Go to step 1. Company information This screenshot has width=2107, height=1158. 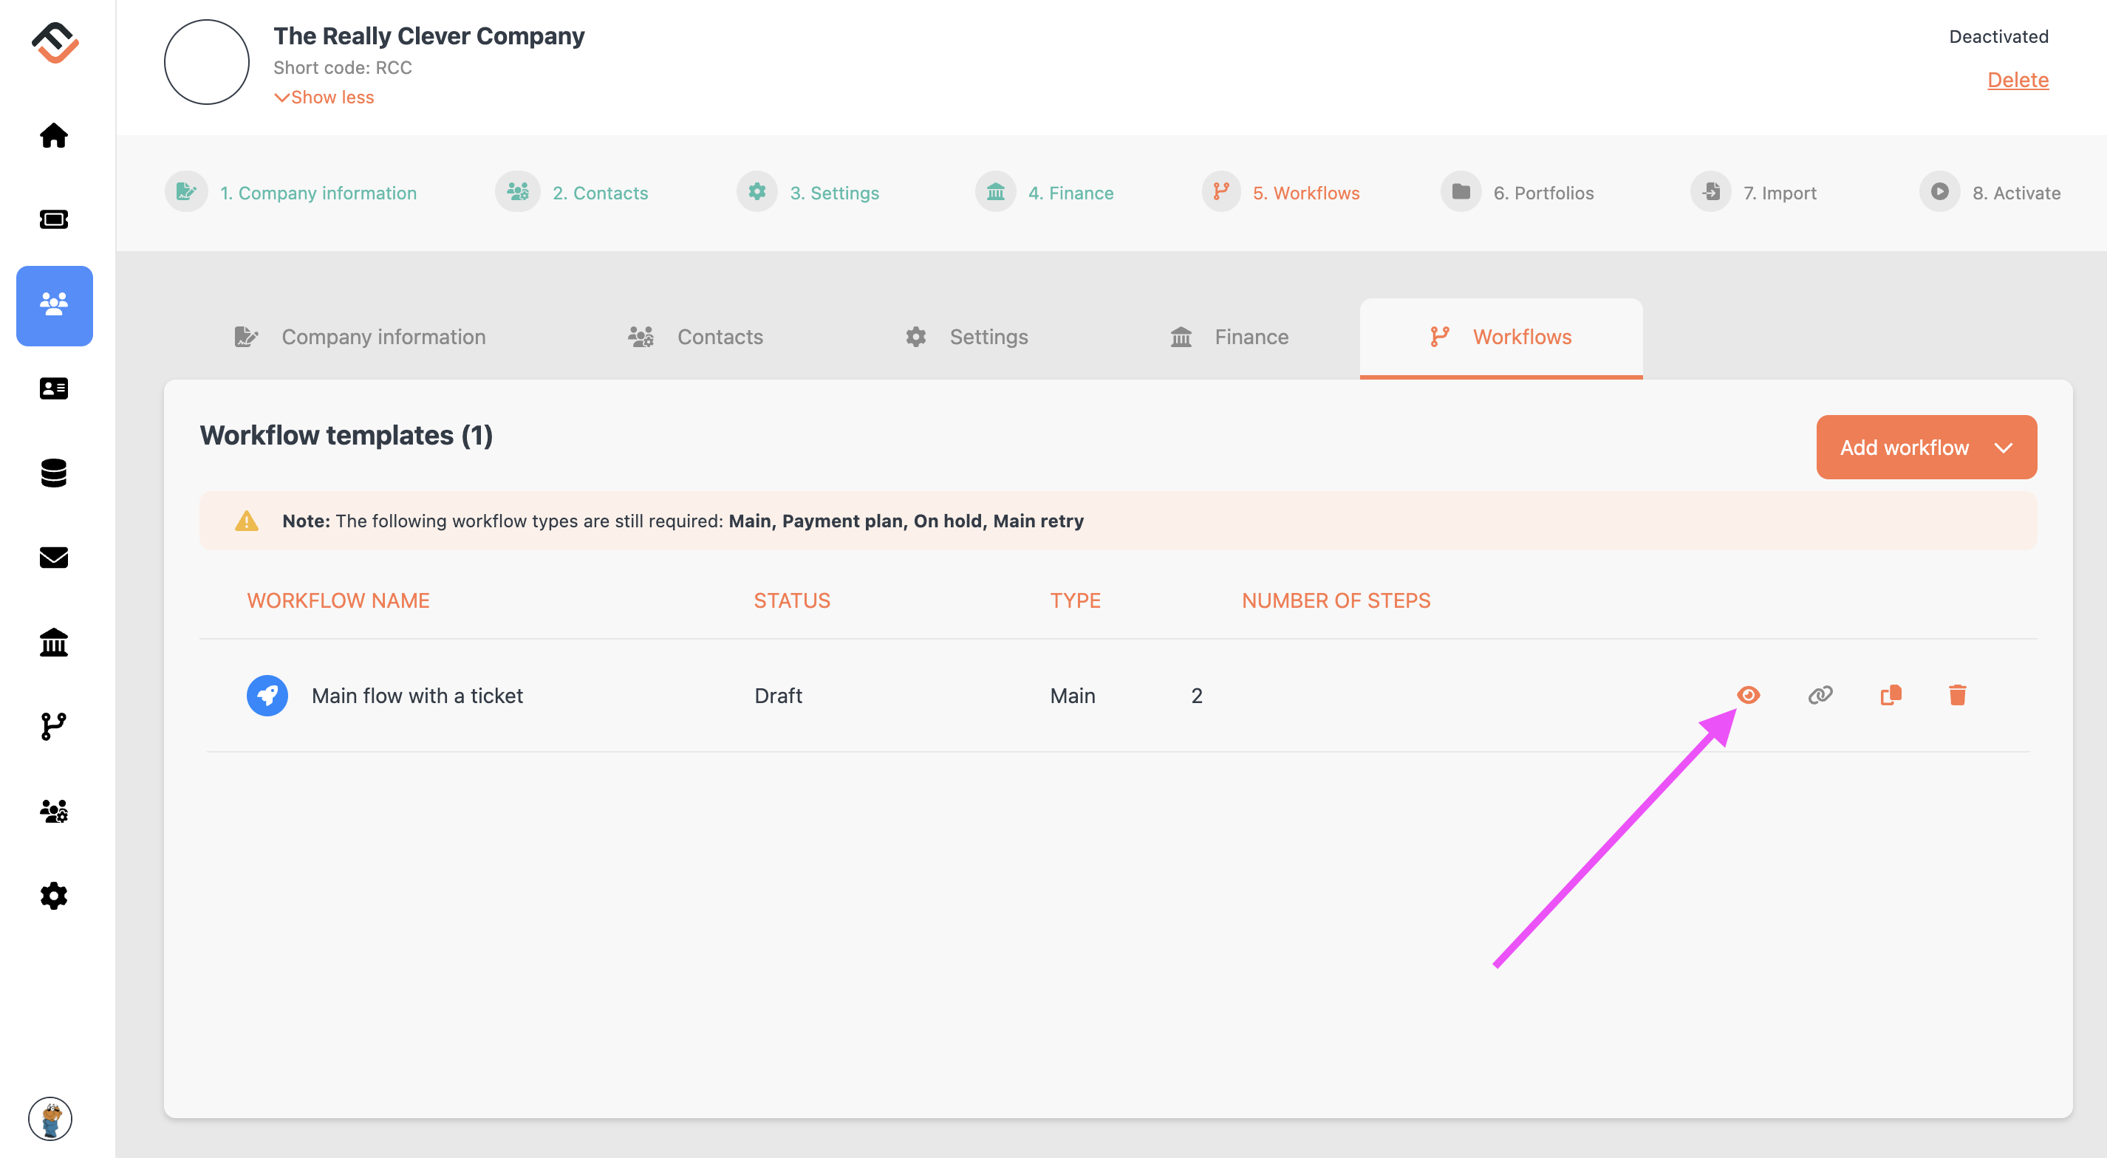point(318,193)
